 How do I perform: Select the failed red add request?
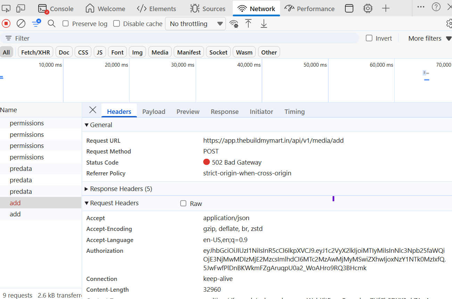(x=41, y=203)
